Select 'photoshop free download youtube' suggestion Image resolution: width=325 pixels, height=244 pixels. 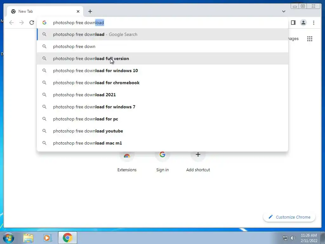click(x=162, y=131)
